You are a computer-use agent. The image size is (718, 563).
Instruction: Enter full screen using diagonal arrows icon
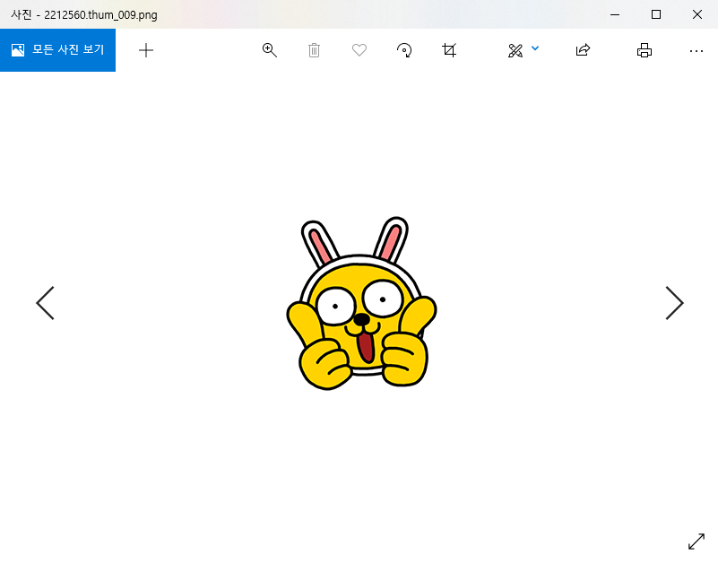(696, 541)
